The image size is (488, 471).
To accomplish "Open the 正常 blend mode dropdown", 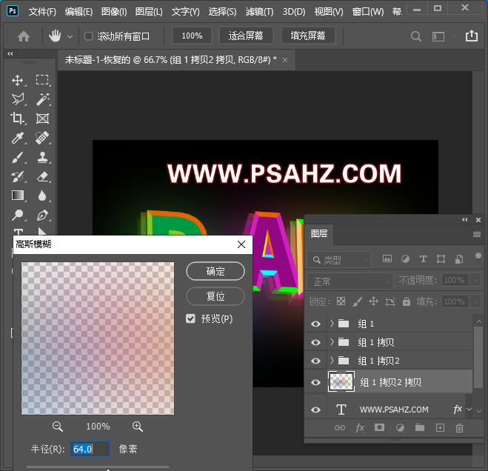I will [x=350, y=281].
